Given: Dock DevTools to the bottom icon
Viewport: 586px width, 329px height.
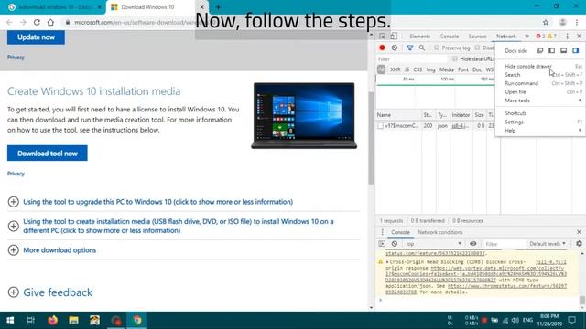Looking at the screenshot, I should 564,50.
